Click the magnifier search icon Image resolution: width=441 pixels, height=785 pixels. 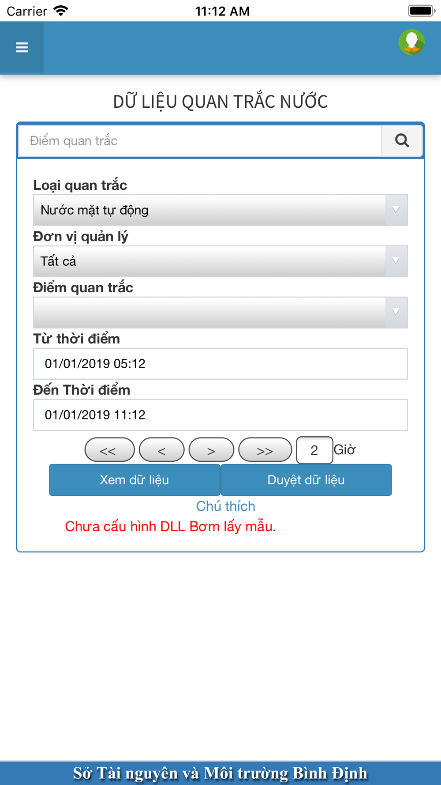[402, 140]
